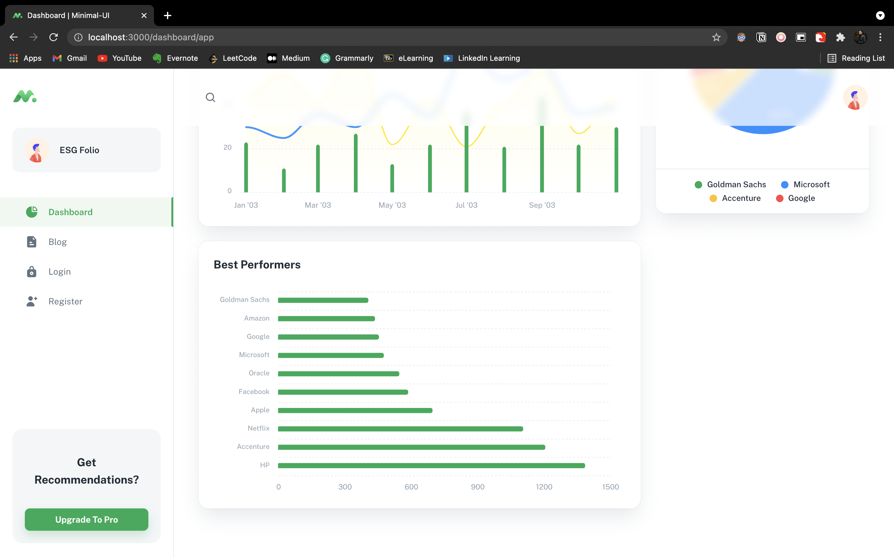This screenshot has width=894, height=558.
Task: Click the Upgrade To Pro button
Action: 86,519
